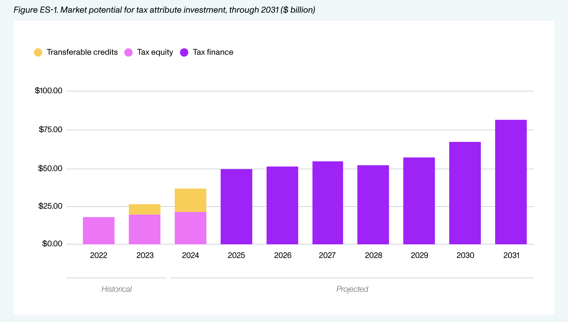Select the Tax equity legend label
The image size is (568, 322).
155,52
